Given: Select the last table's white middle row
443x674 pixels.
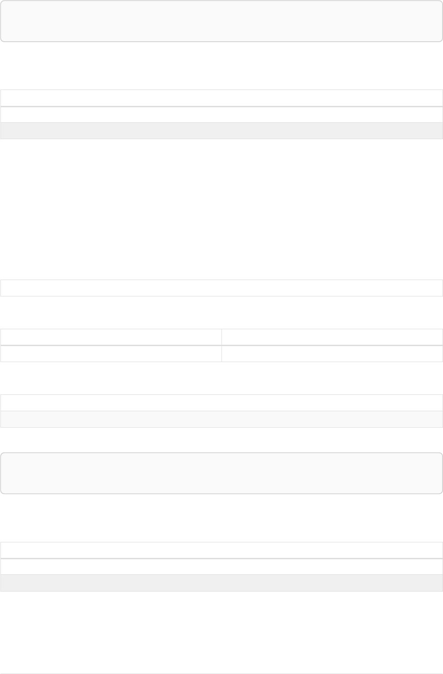Looking at the screenshot, I should click(x=221, y=567).
